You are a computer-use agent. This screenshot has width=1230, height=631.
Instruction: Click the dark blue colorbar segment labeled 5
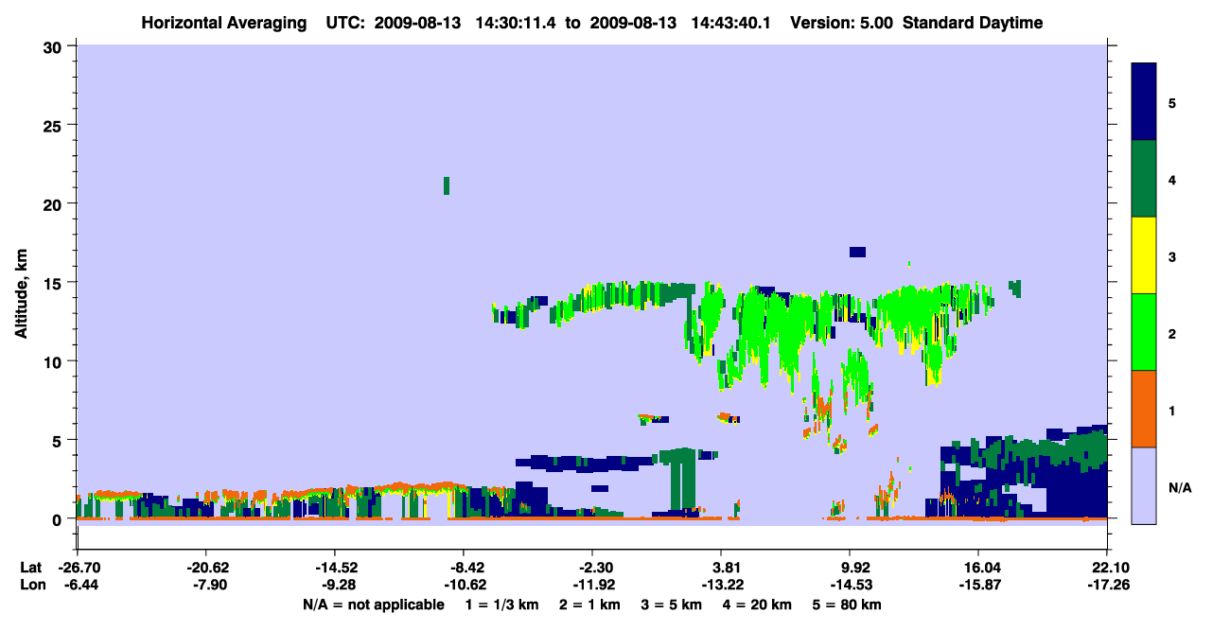pos(1144,102)
